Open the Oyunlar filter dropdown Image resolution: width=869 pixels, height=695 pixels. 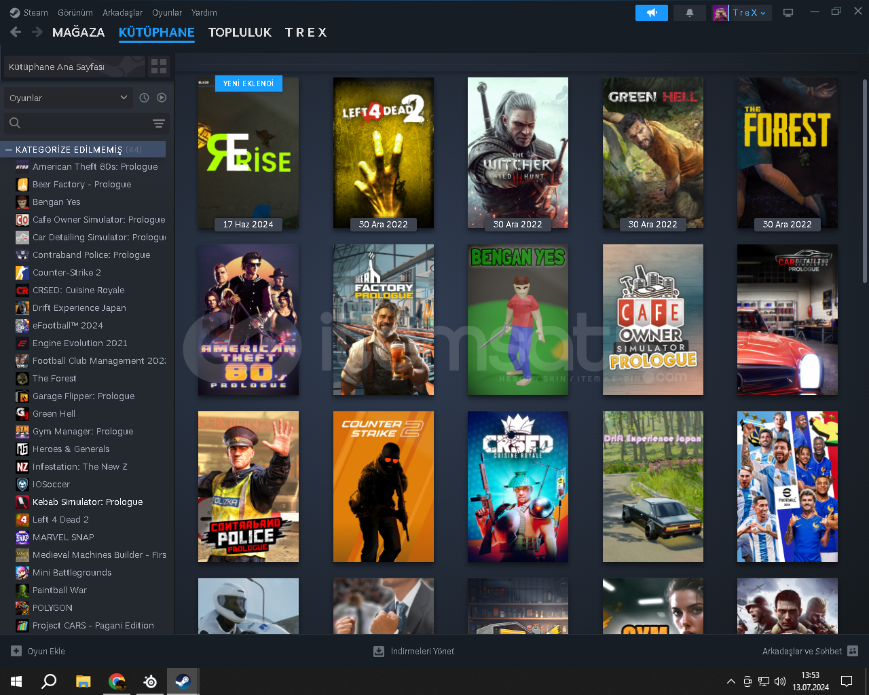coord(68,98)
